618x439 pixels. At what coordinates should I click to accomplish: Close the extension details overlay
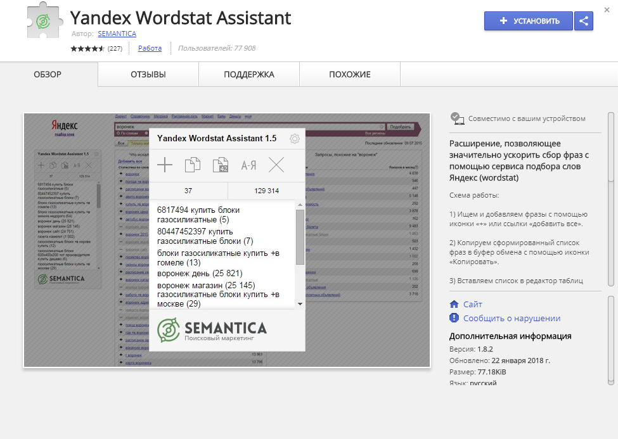607,10
